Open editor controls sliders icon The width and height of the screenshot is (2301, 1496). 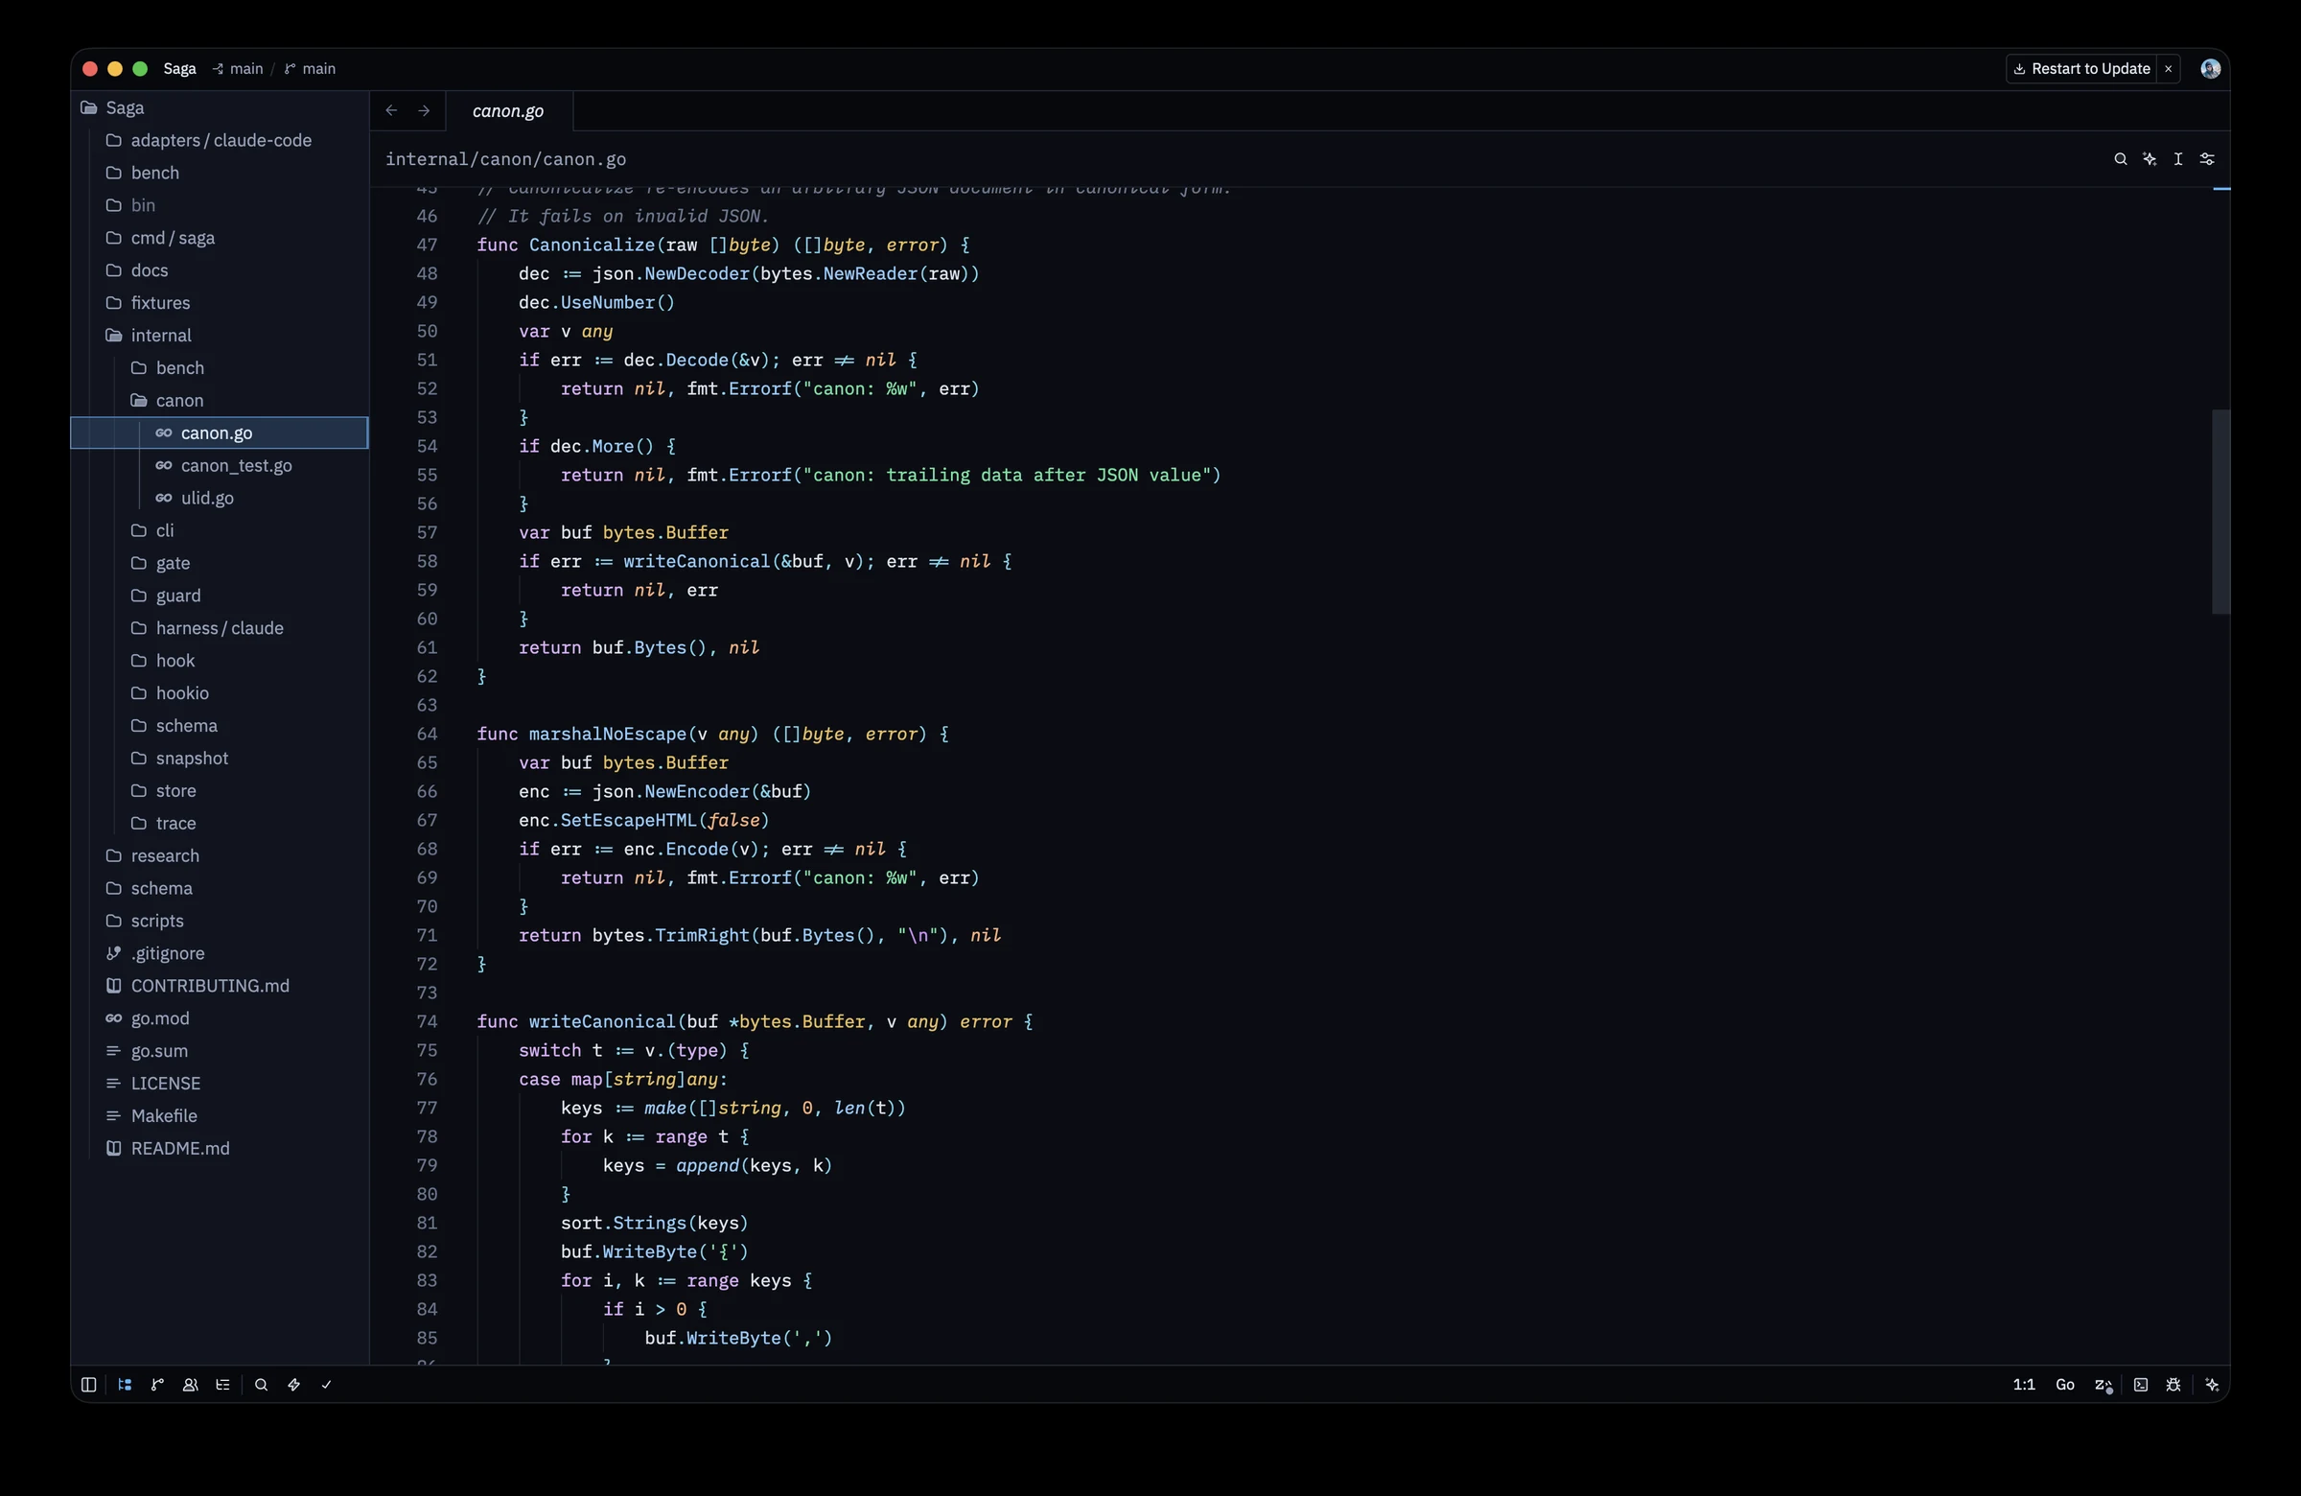pos(2207,159)
